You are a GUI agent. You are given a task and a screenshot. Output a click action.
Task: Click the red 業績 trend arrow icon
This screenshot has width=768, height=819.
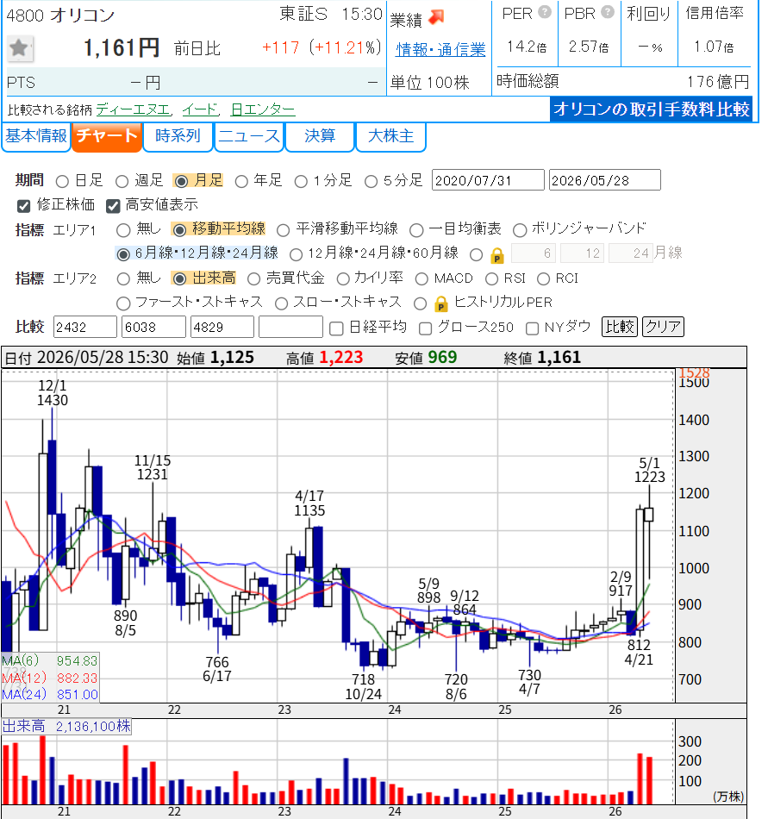click(436, 18)
